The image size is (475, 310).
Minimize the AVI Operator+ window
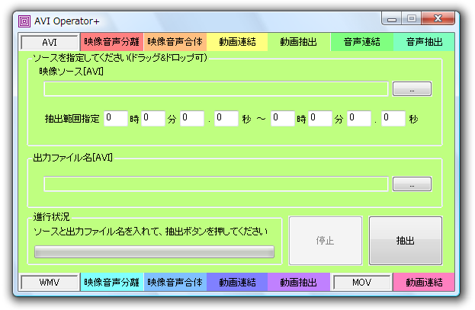coord(391,19)
